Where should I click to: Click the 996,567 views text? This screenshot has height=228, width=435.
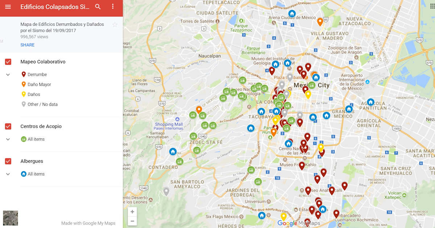pos(34,37)
